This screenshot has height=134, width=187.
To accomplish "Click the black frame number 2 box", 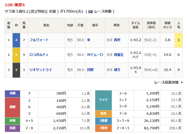I will click(16, 70).
